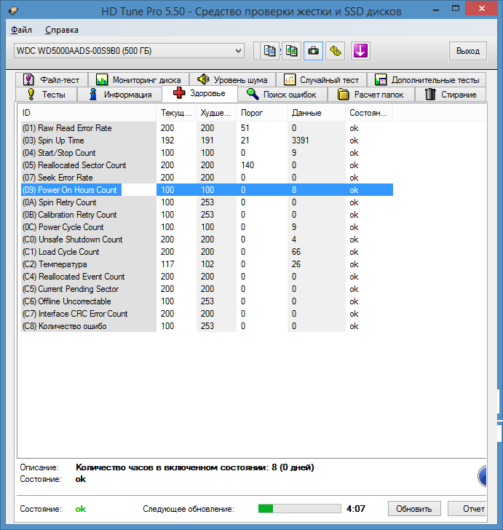Select the (C2) Температура row
503x530 pixels.
tap(207, 264)
